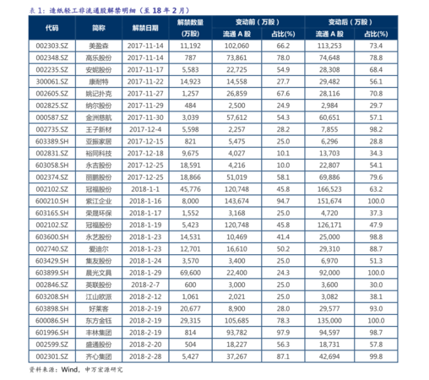The width and height of the screenshot is (429, 380).
Task: Click unlock quantity 18,866
Action: point(190,177)
